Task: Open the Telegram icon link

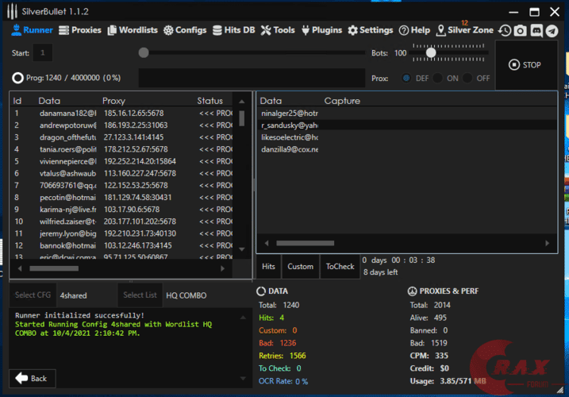Action: [551, 30]
